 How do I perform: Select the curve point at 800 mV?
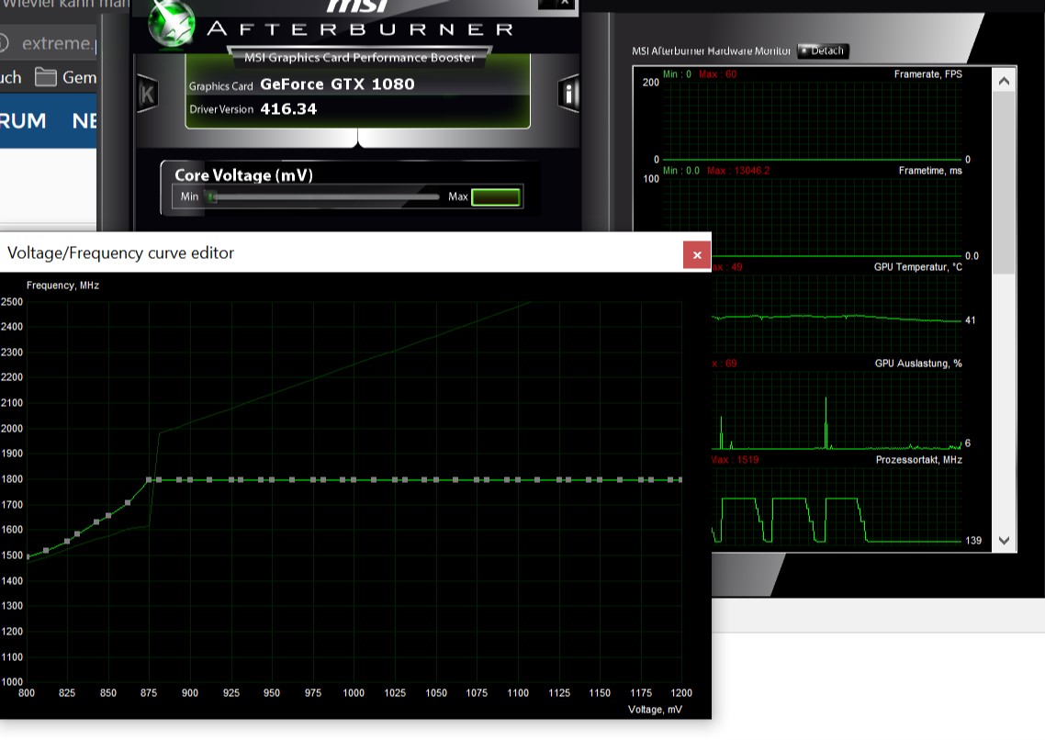click(28, 556)
